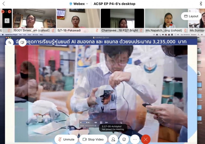Go back using the top-left arrow

[x=4, y=4]
